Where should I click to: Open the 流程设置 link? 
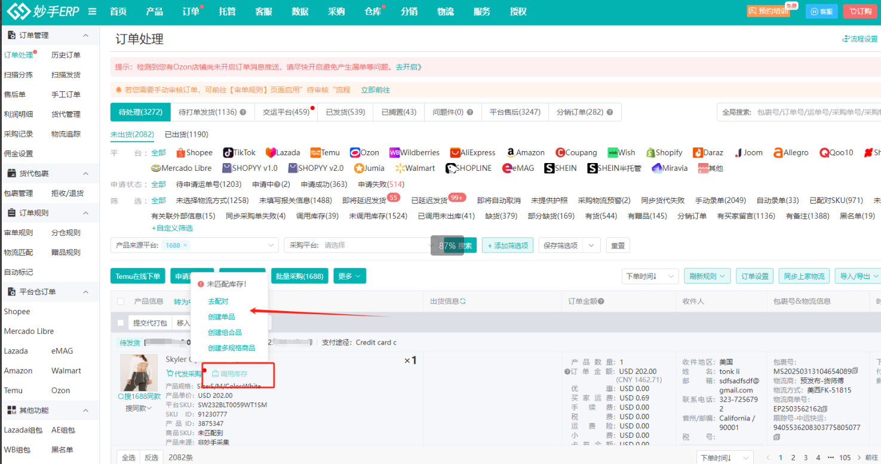(860, 39)
